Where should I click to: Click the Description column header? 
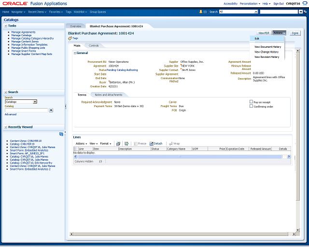click(134, 149)
